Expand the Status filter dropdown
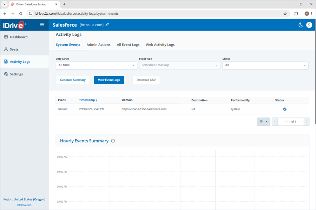This screenshot has width=316, height=210. [265, 65]
